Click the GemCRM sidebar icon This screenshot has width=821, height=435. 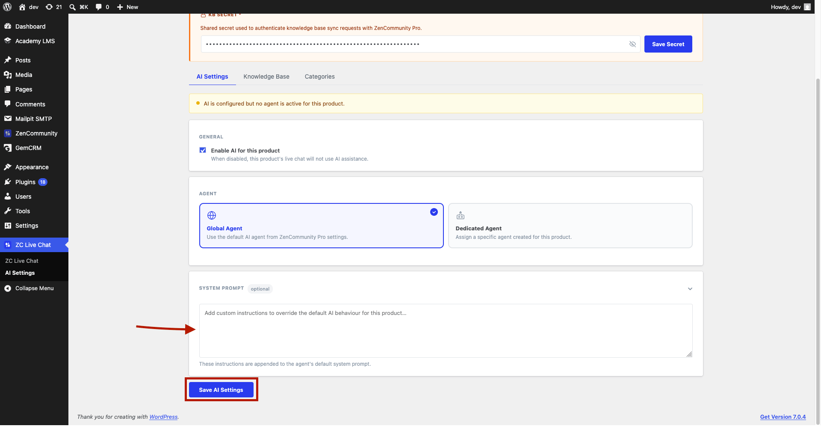click(x=8, y=148)
